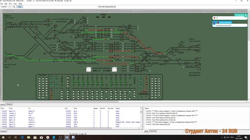Click the layout view horizontal scrollbar
The height and width of the screenshot is (140, 250).
(124, 101)
